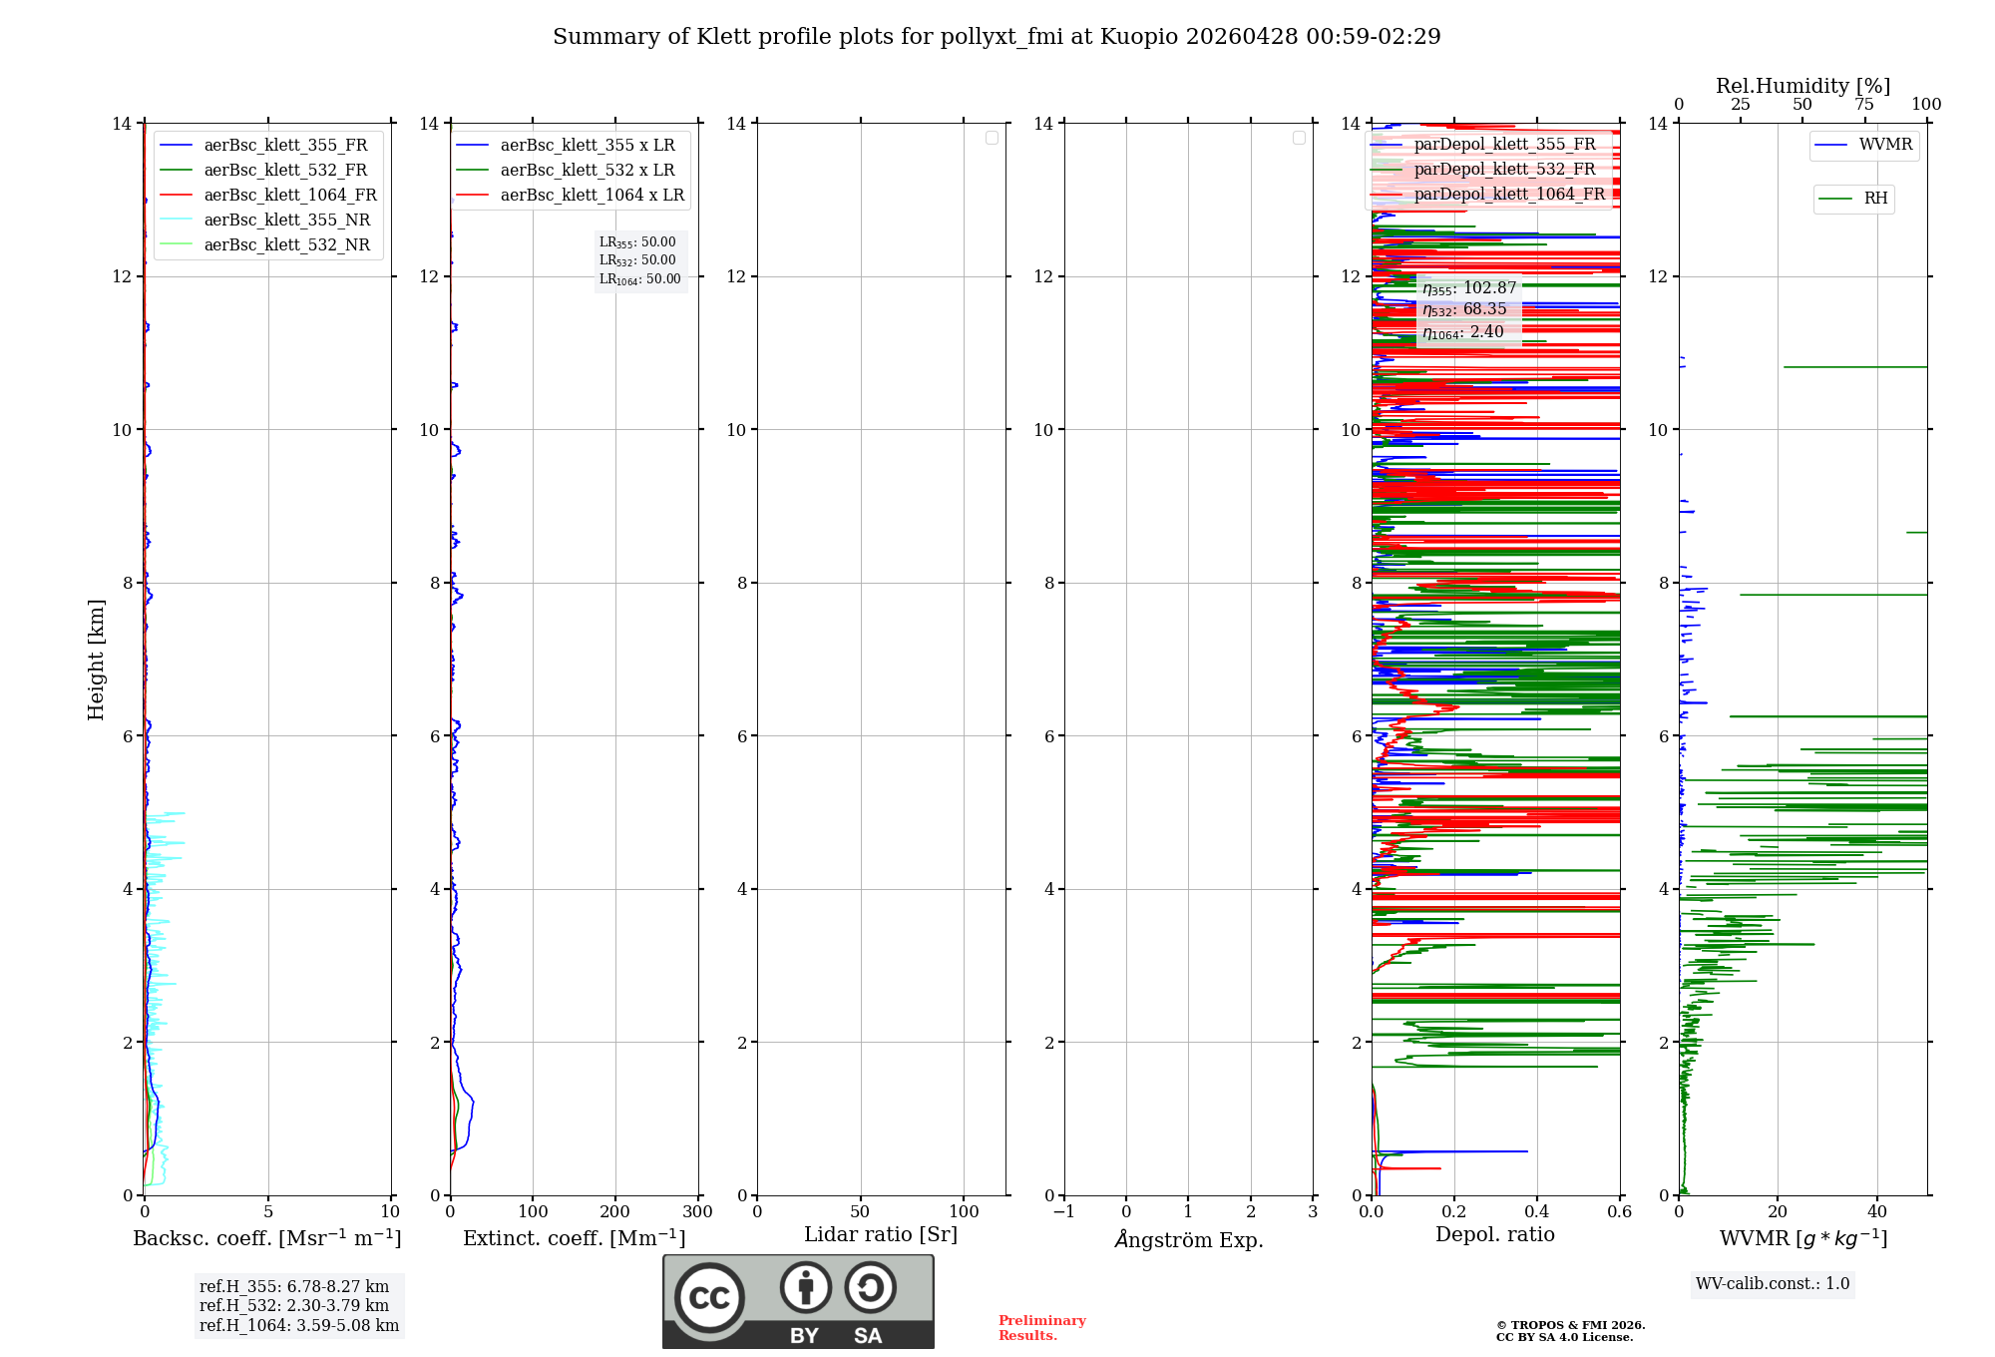The image size is (1995, 1357).
Task: Click the eta depolarization constants box
Action: 1468,310
